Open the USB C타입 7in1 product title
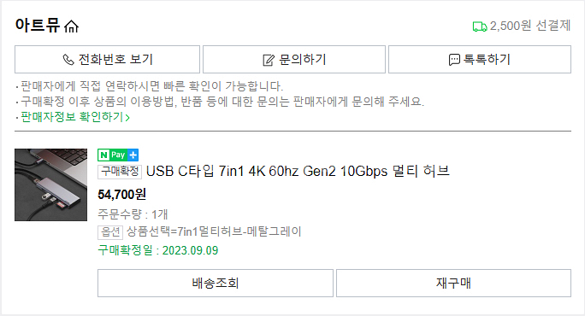This screenshot has width=585, height=316. pos(298,172)
